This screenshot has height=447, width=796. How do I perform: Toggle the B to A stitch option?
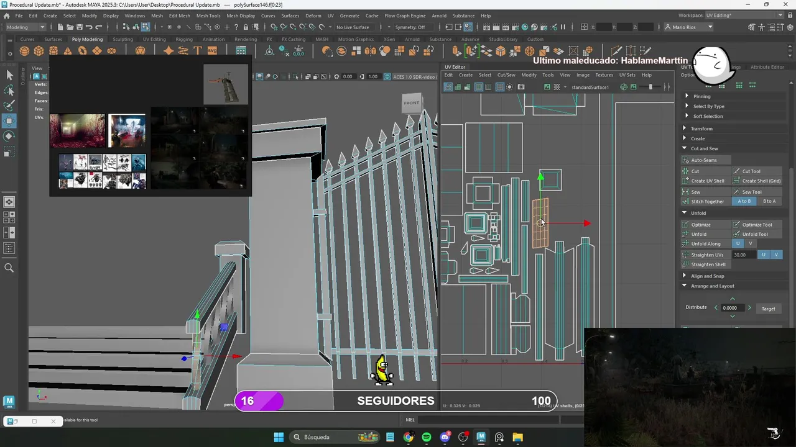[769, 201]
